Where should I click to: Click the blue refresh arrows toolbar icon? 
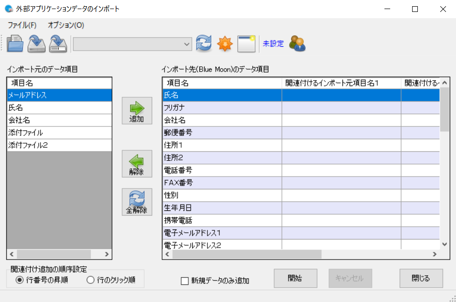point(204,43)
